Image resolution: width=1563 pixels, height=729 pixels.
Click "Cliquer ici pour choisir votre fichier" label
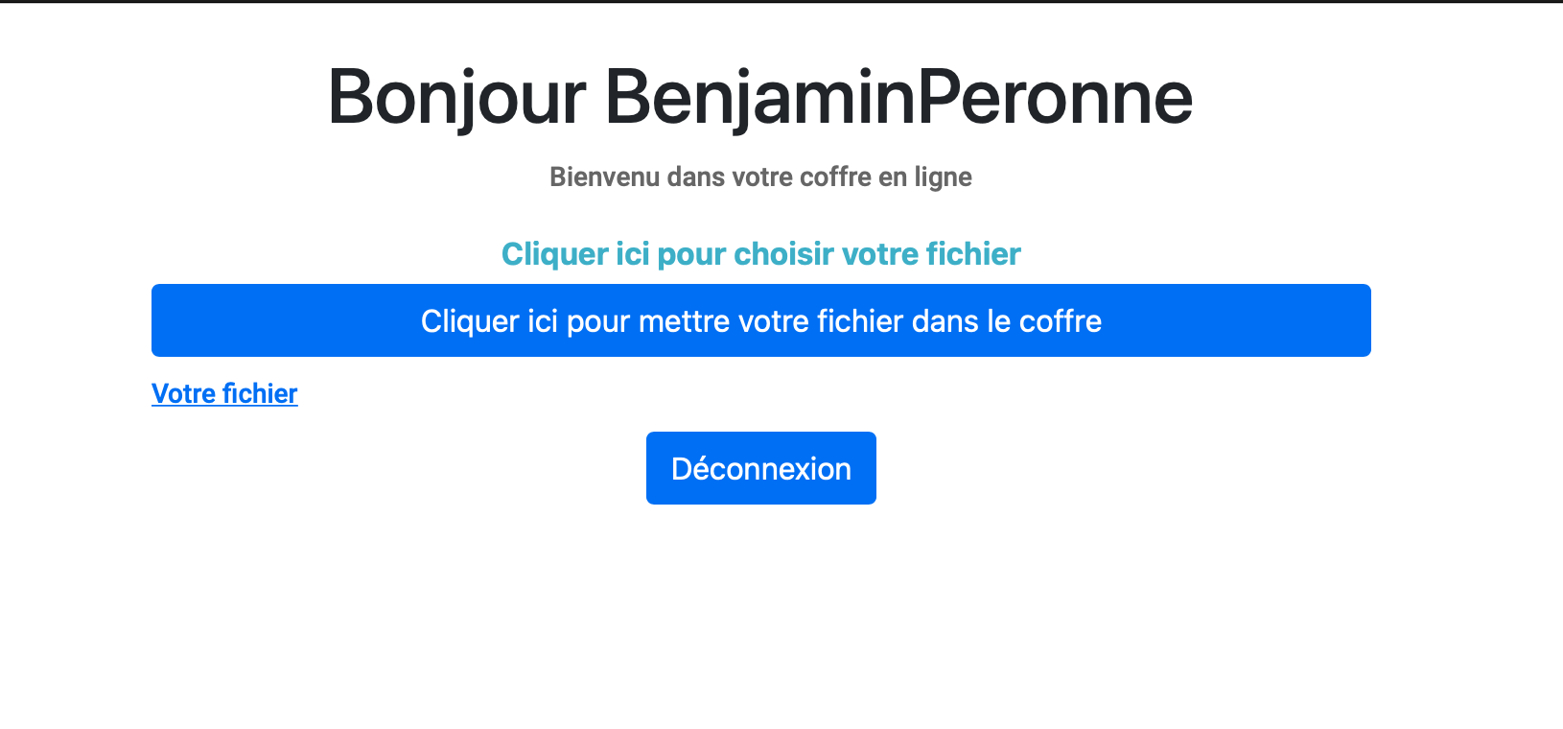[x=760, y=254]
